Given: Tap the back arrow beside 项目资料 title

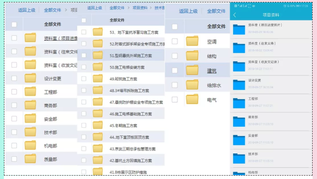Looking at the screenshot, I should point(235,15).
